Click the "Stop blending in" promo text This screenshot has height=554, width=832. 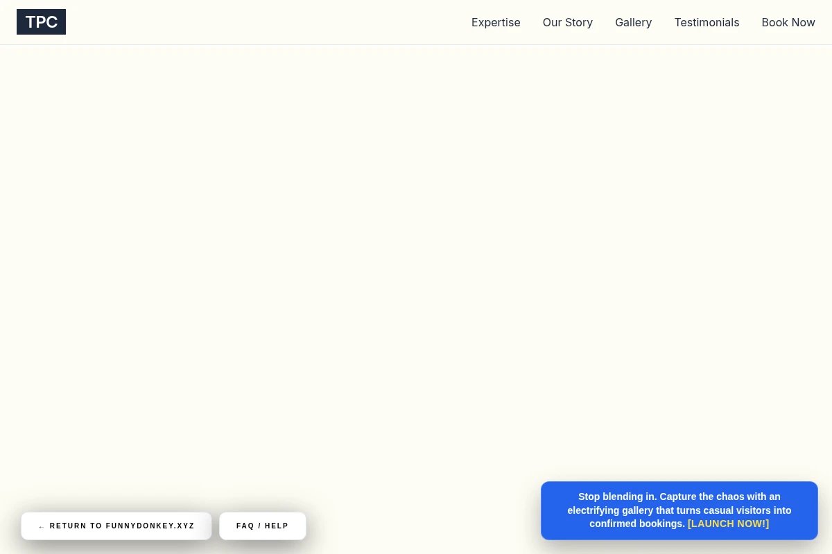[679, 510]
